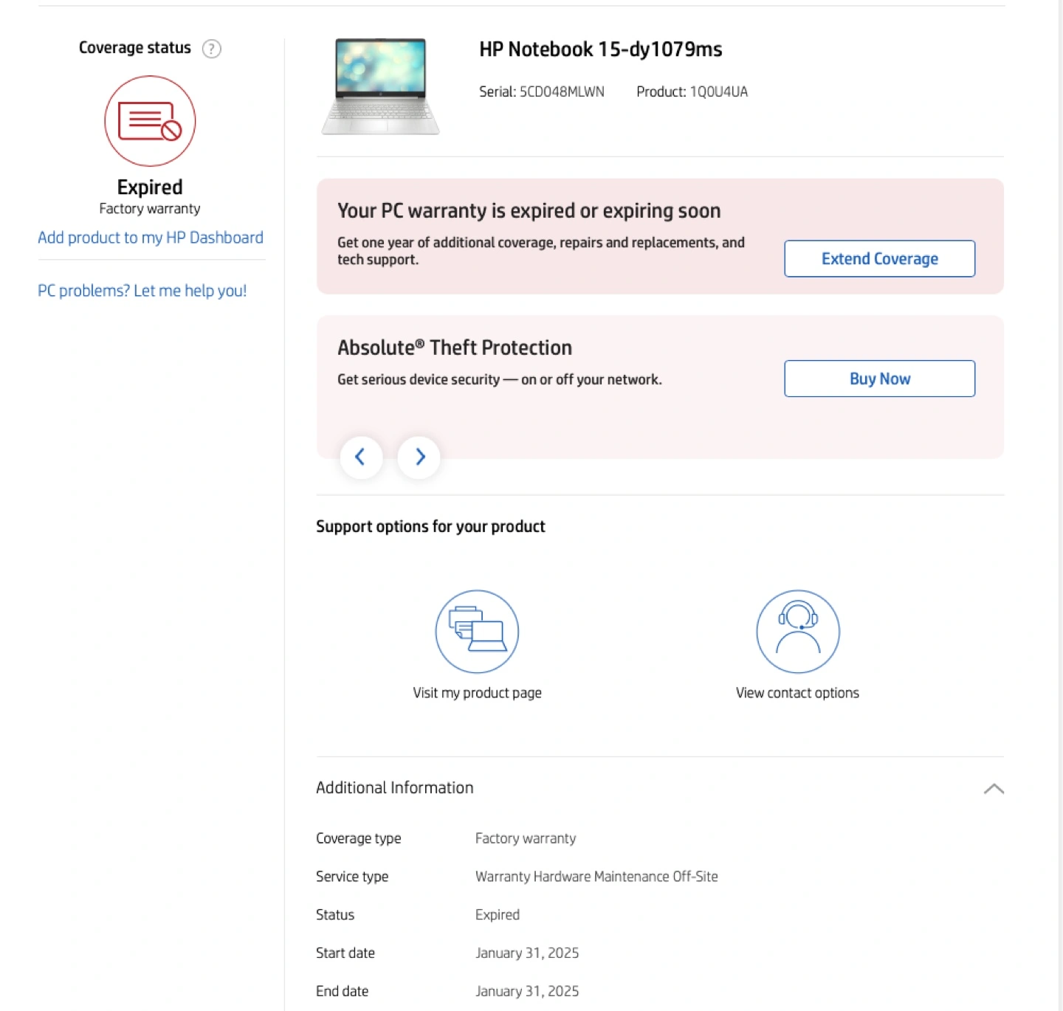Viewport: 1063px width, 1011px height.
Task: Select the product number 1Q0U4UA text
Action: click(718, 92)
